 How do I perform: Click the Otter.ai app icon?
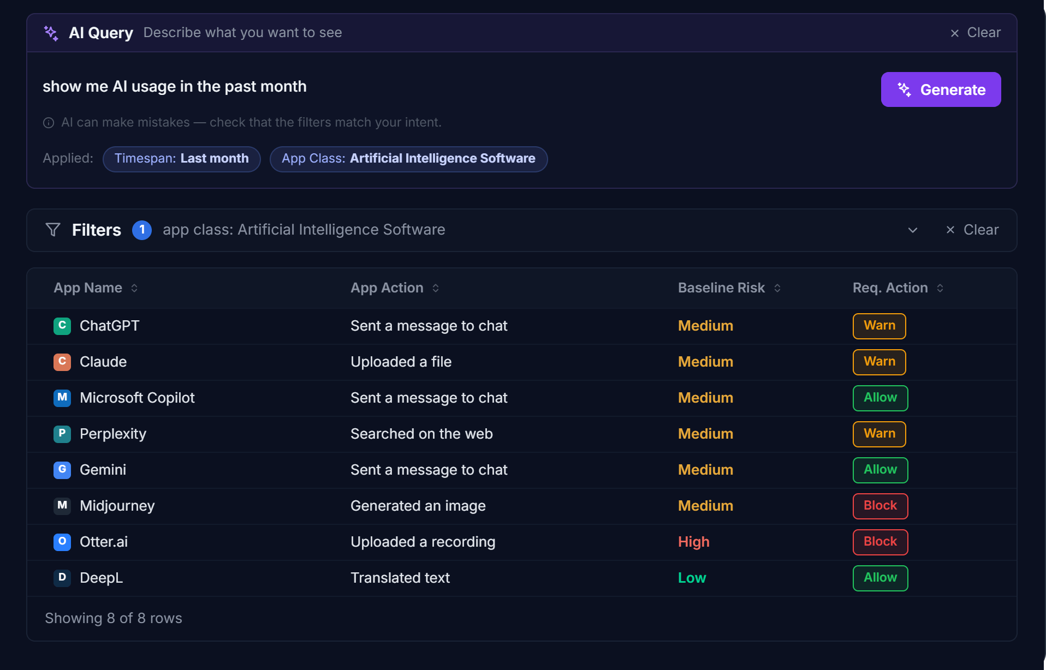(x=62, y=542)
